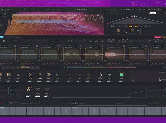Click the dot grid icon showing 0.70
Viewport: 166px width, 123px height.
pyautogui.click(x=88, y=74)
